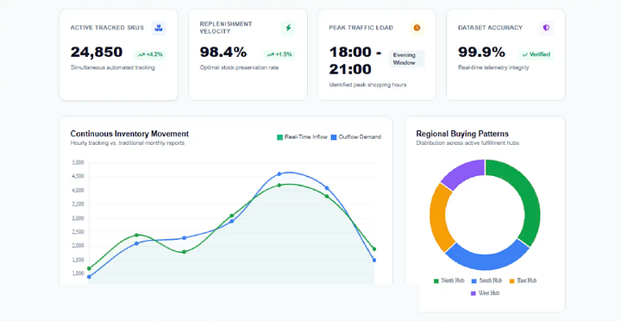Click the Active Tracked SKUs boxes icon
This screenshot has height=321, width=621.
159,28
